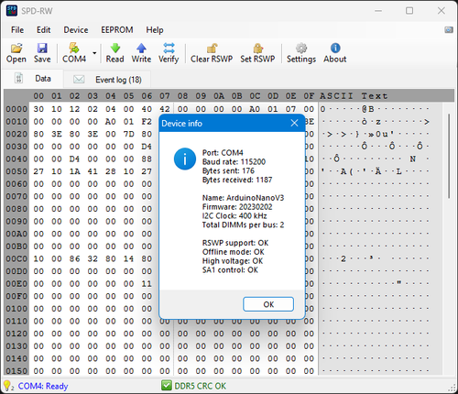This screenshot has width=458, height=394.
Task: Click OK in Device info dialog
Action: coord(268,304)
